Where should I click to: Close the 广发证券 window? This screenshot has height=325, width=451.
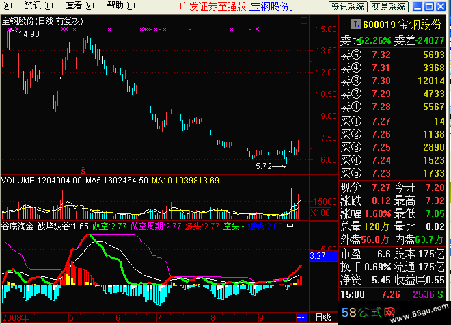click(440, 6)
